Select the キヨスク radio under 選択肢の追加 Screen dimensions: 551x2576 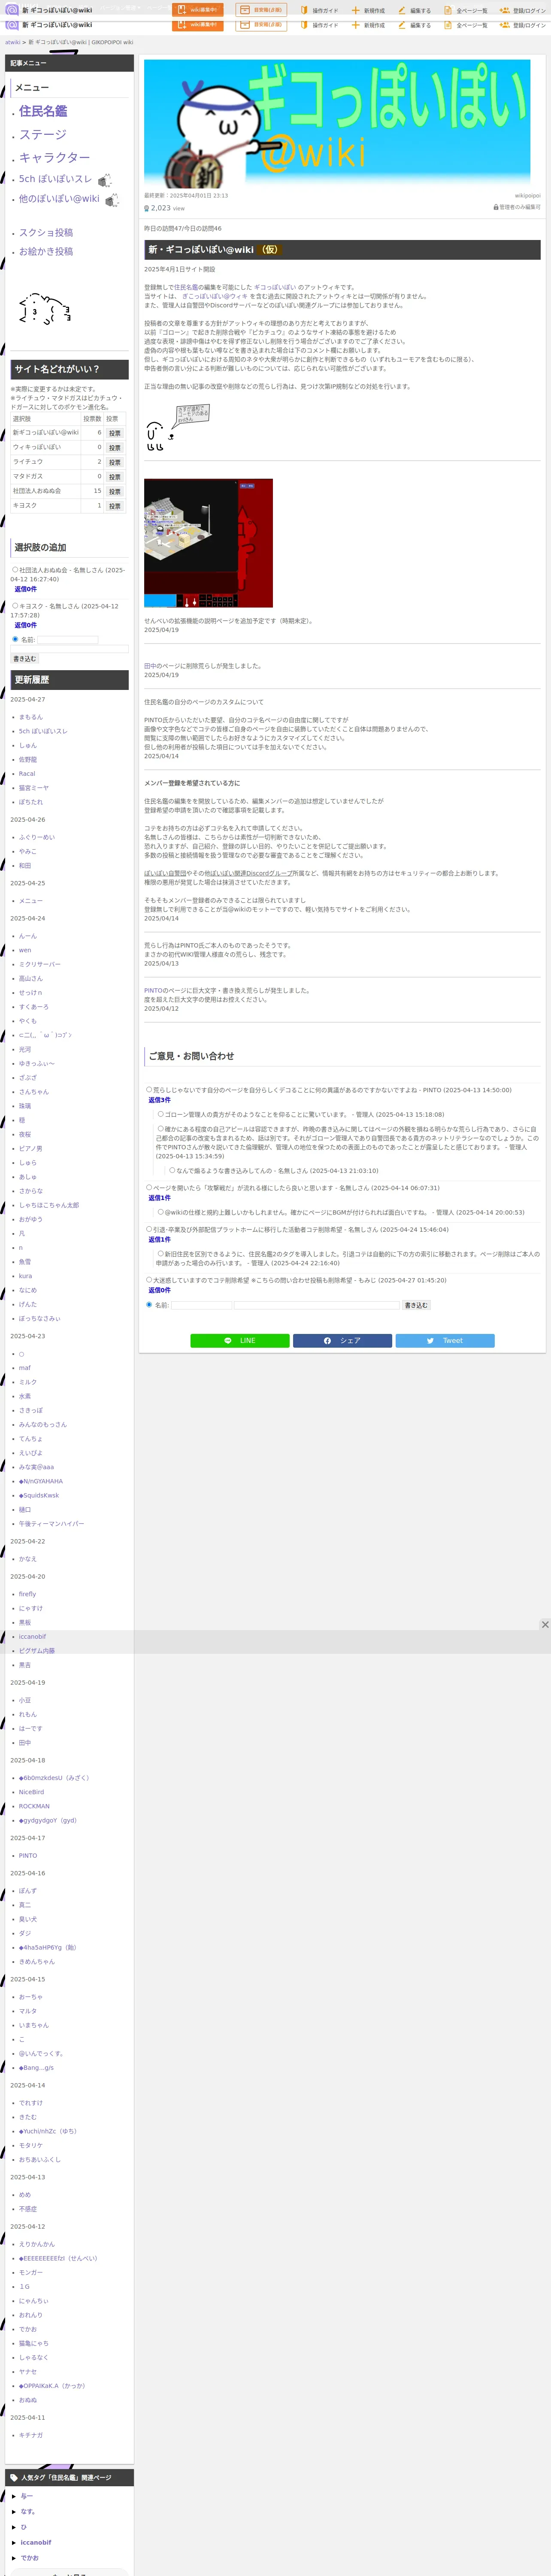(x=15, y=606)
